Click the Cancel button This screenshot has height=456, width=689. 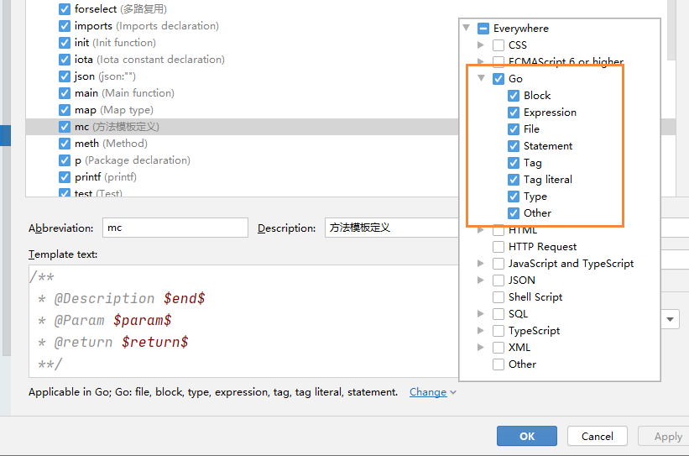597,436
